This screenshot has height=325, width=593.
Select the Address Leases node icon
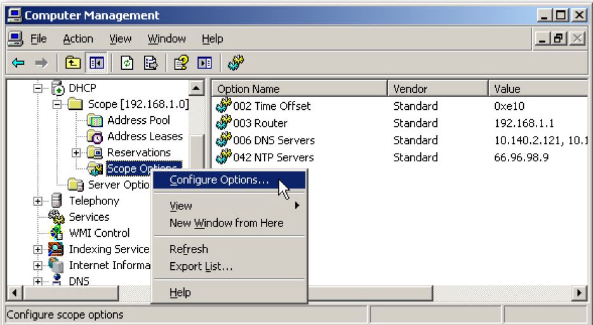[x=95, y=136]
